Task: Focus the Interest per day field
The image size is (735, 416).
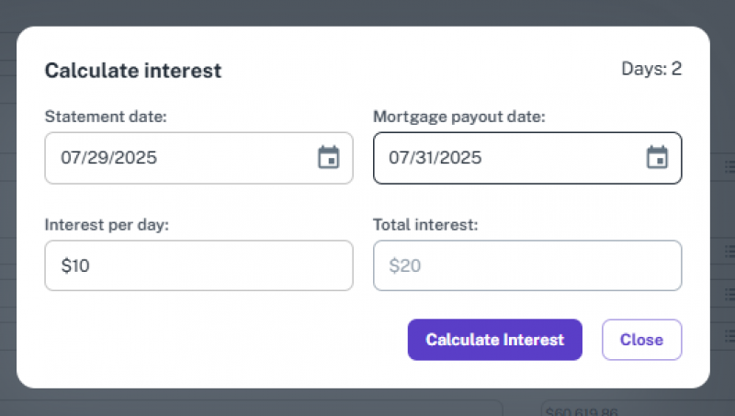Action: tap(198, 266)
